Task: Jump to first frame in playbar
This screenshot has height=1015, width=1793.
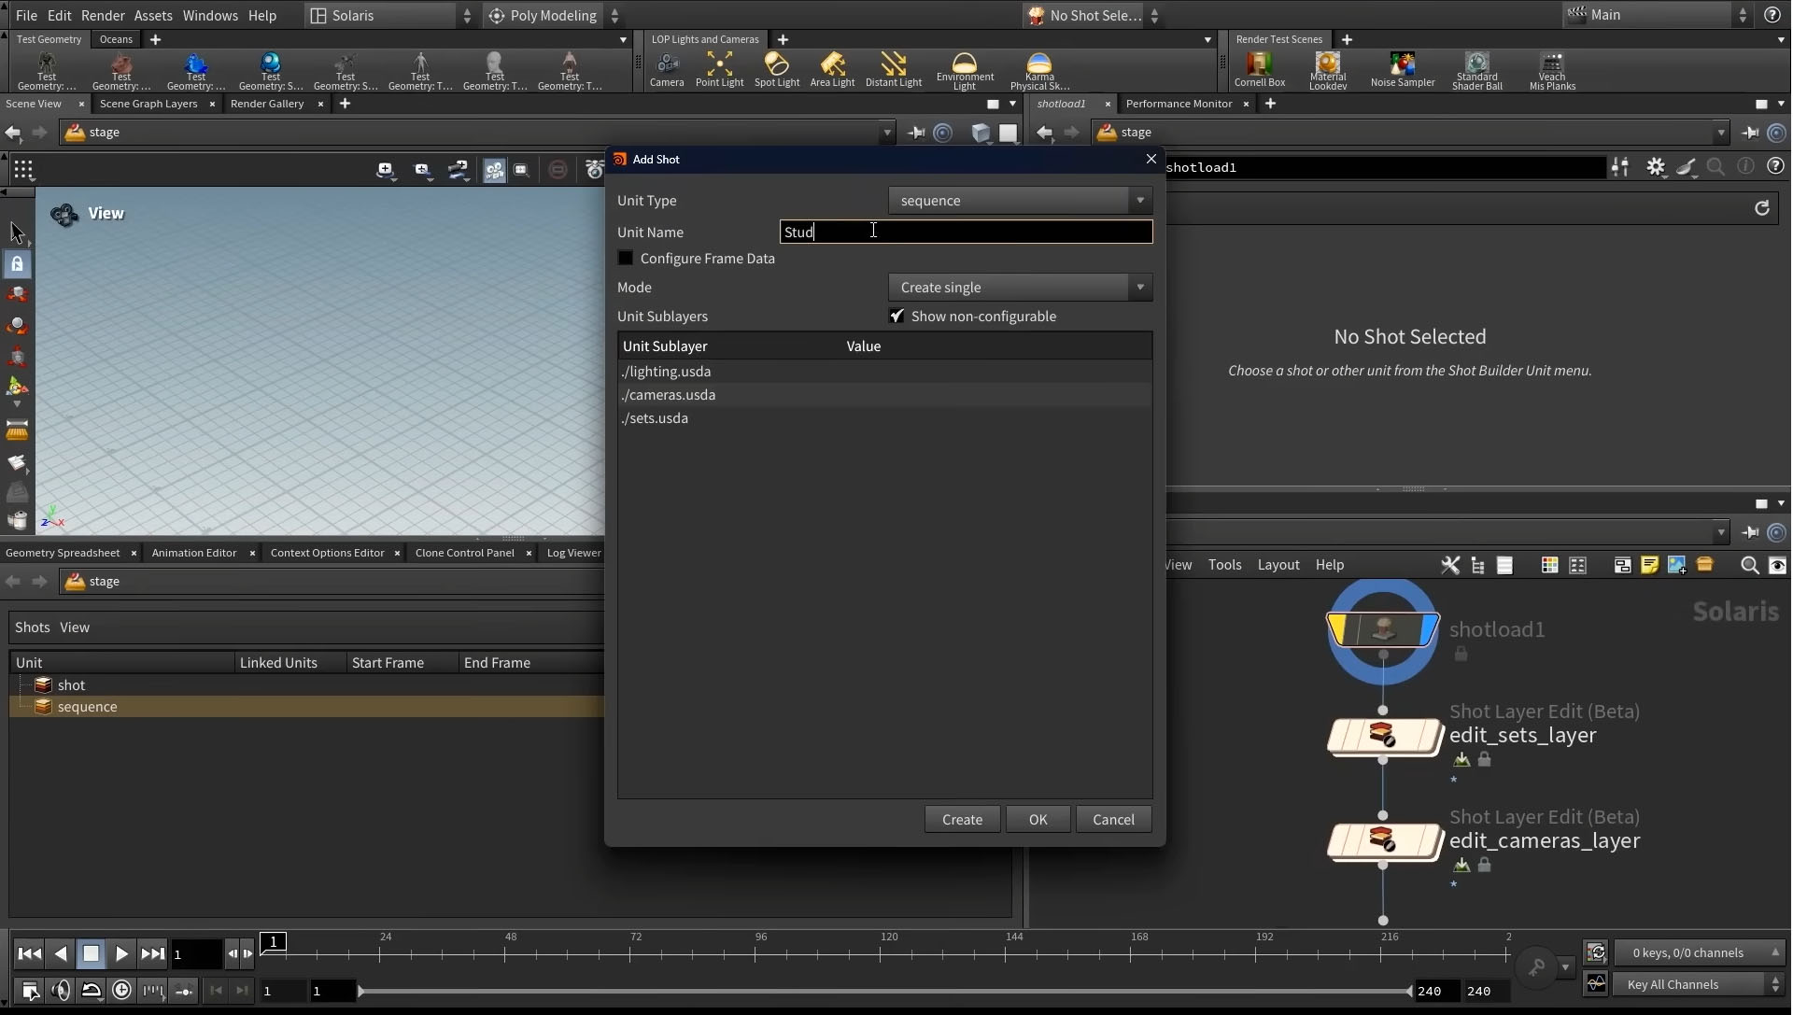Action: point(29,953)
